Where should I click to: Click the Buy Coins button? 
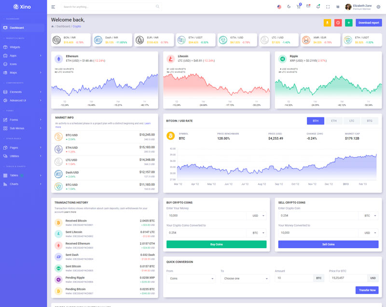216,244
